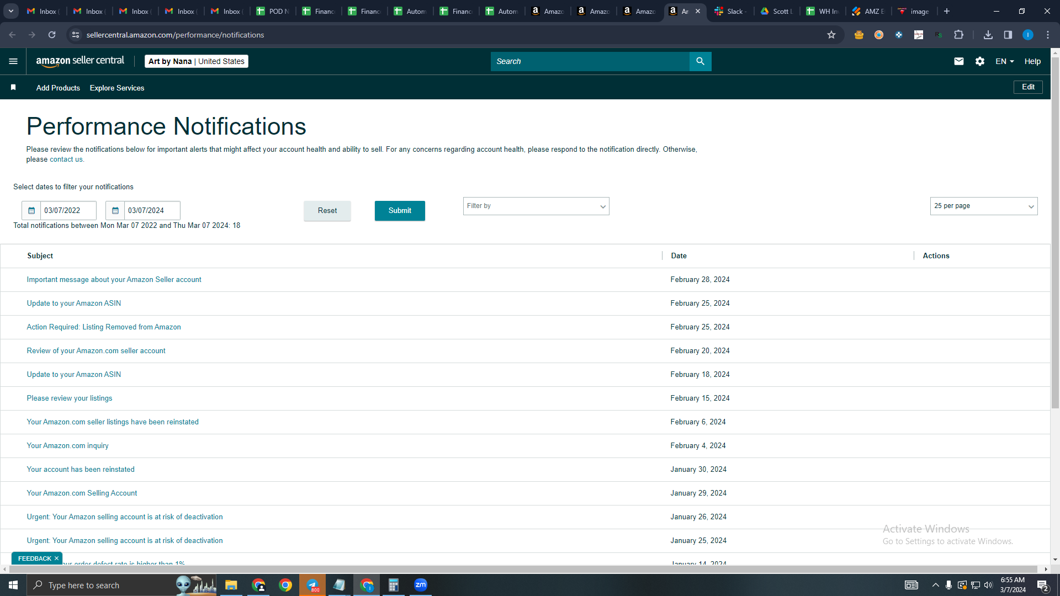Open Zoom from the taskbar
This screenshot has width=1060, height=596.
point(421,585)
